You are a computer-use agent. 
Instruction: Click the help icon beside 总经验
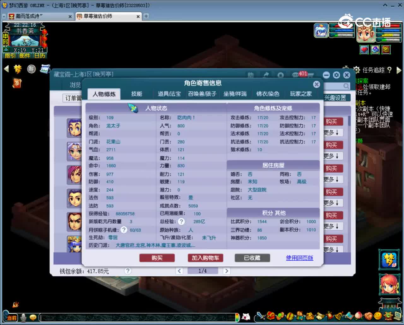coord(181,222)
